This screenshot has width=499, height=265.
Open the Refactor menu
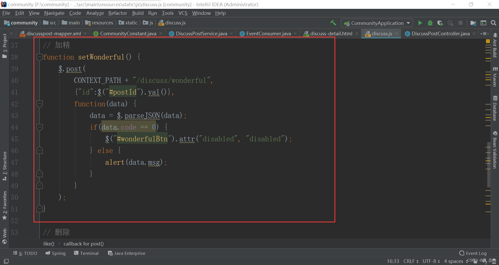pos(118,13)
